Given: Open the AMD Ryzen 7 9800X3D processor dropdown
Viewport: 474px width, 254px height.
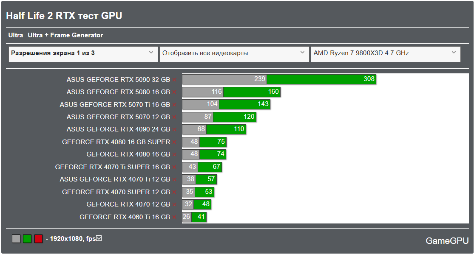Looking at the screenshot, I should (x=385, y=53).
